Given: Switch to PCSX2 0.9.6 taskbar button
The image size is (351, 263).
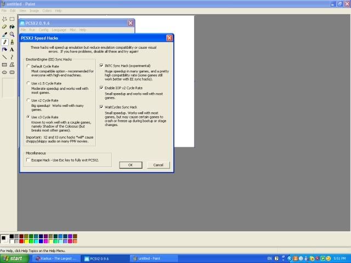Looking at the screenshot, I should 106,259.
